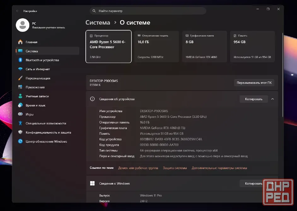Click the Персонализация brush icon
Image resolution: width=297 pixels, height=211 pixels.
[20, 78]
